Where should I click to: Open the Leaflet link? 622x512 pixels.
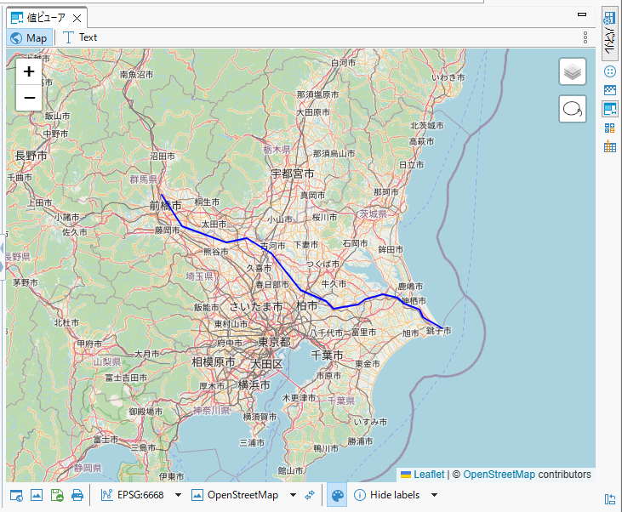429,475
